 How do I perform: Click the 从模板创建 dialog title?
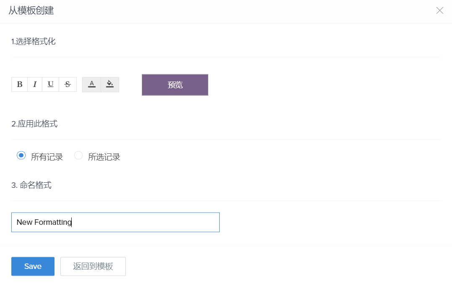pyautogui.click(x=31, y=11)
